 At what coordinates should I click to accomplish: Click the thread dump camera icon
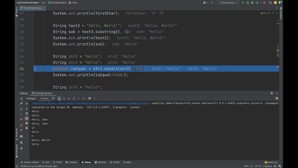click(21, 136)
